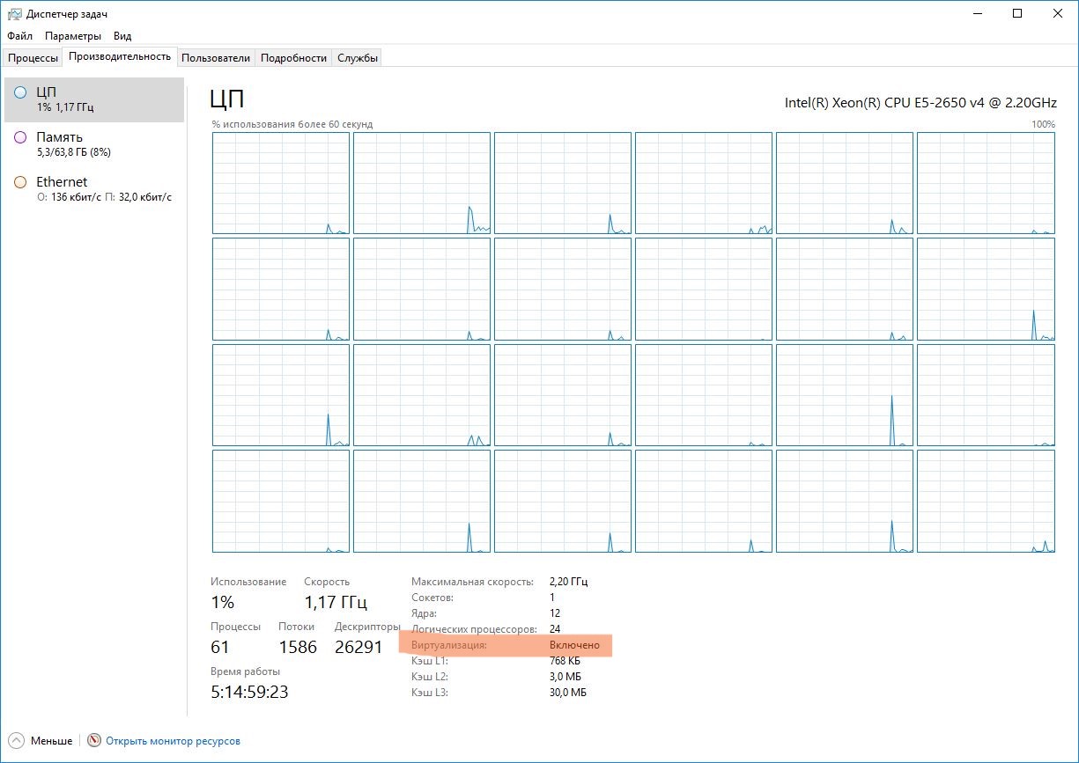This screenshot has height=763, width=1079.
Task: Click the last logical processor graph
Action: click(986, 501)
